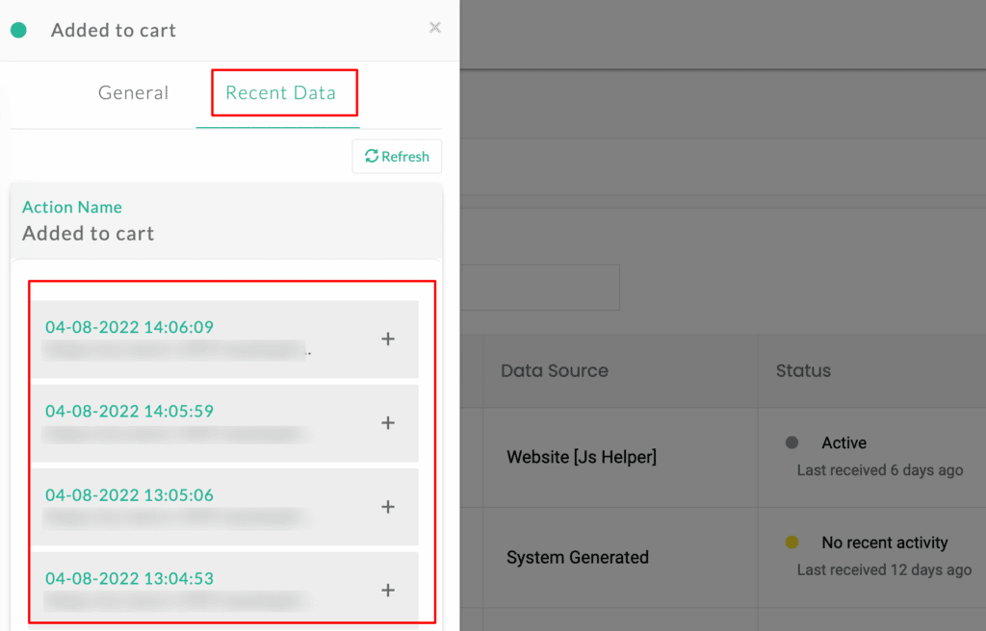Screen dimensions: 986x631
Task: Click the Refresh button
Action: pos(397,157)
